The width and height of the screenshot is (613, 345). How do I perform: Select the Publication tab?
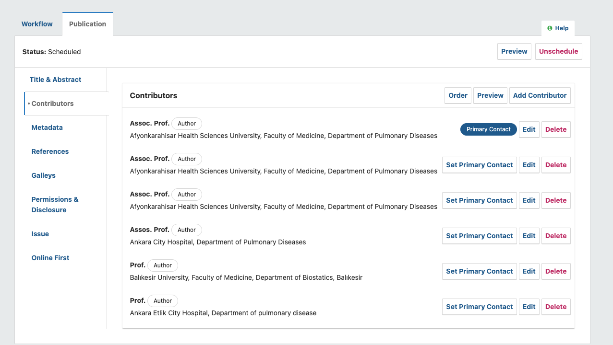[87, 24]
